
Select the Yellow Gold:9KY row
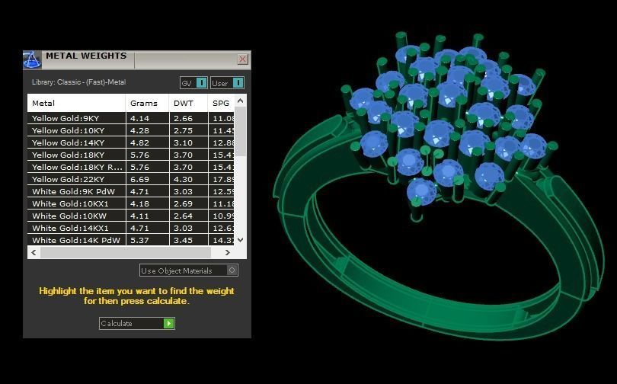tap(131, 118)
